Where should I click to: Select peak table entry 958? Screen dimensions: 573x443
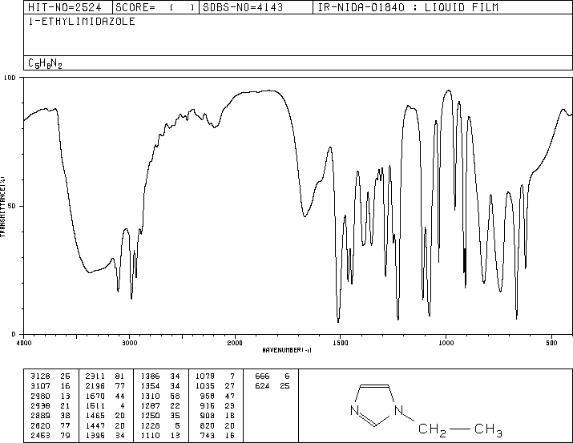[208, 396]
